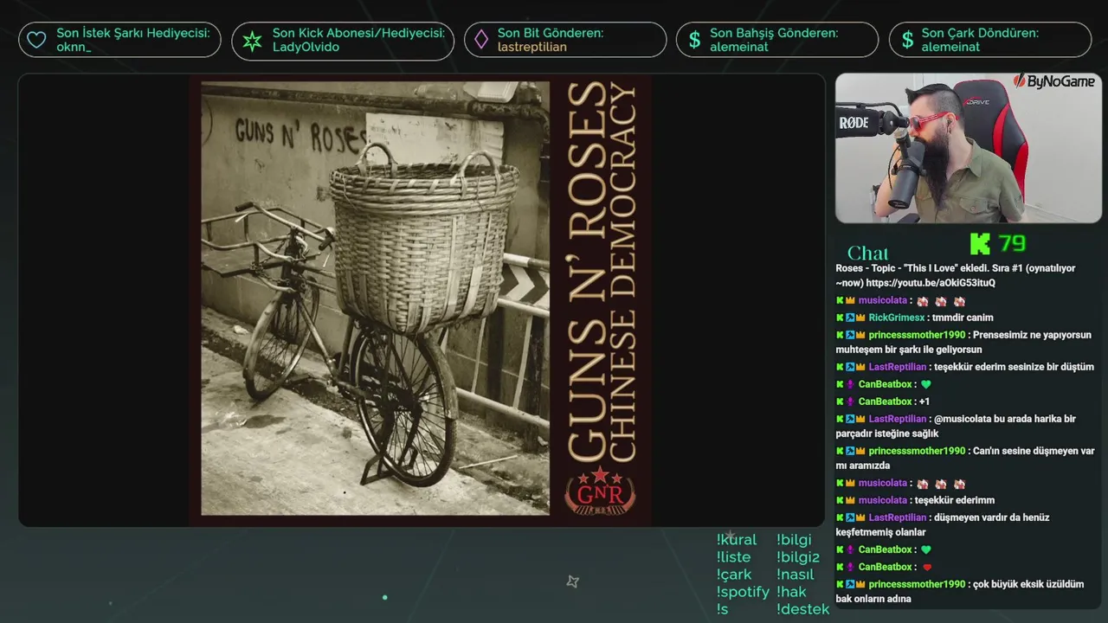This screenshot has height=623, width=1108.
Task: Click the !bilgi2 command text
Action: [x=798, y=557]
